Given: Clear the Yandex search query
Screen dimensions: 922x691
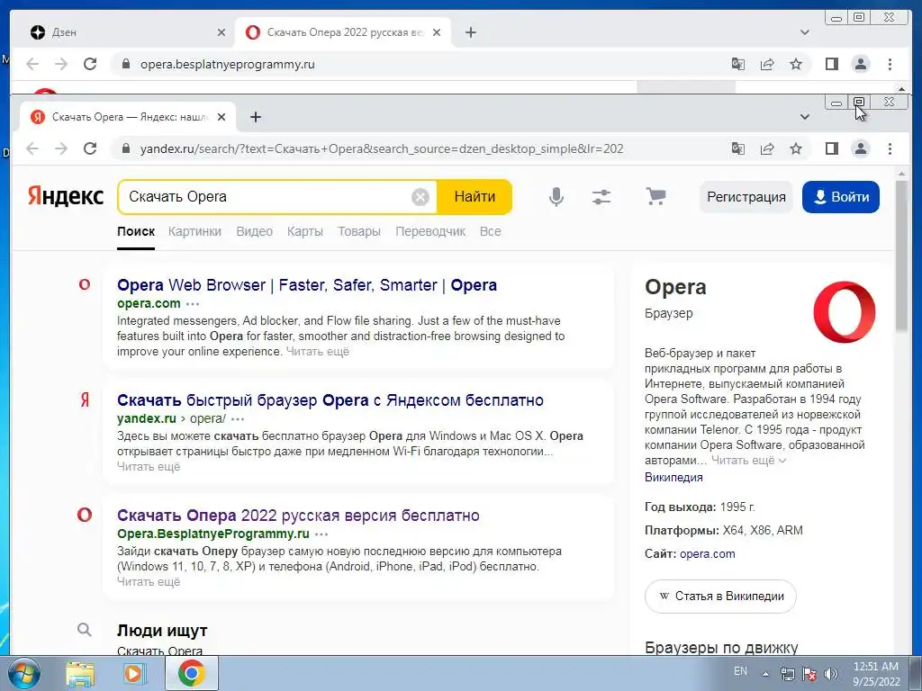Looking at the screenshot, I should coord(420,197).
